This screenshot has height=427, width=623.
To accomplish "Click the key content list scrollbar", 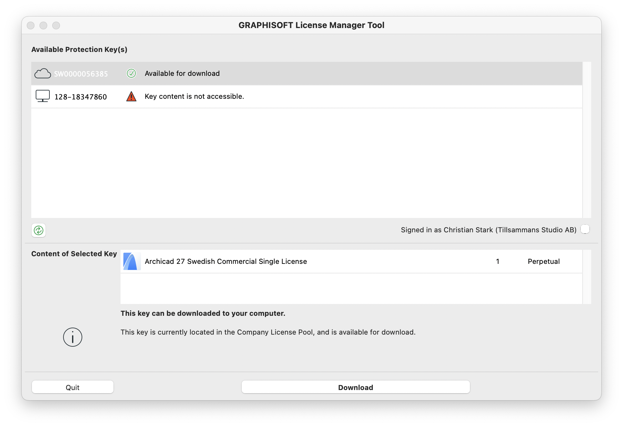I will [x=587, y=277].
